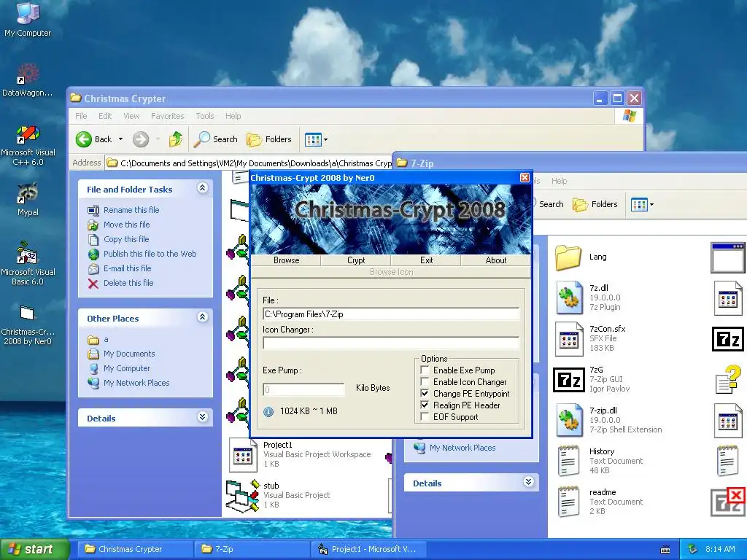
Task: Select Christmas-Crypt 2008 by Ner0 desktop icon
Action: coord(28,325)
